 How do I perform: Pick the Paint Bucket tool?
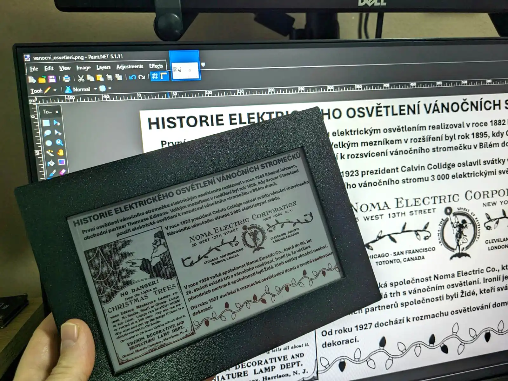point(51,163)
